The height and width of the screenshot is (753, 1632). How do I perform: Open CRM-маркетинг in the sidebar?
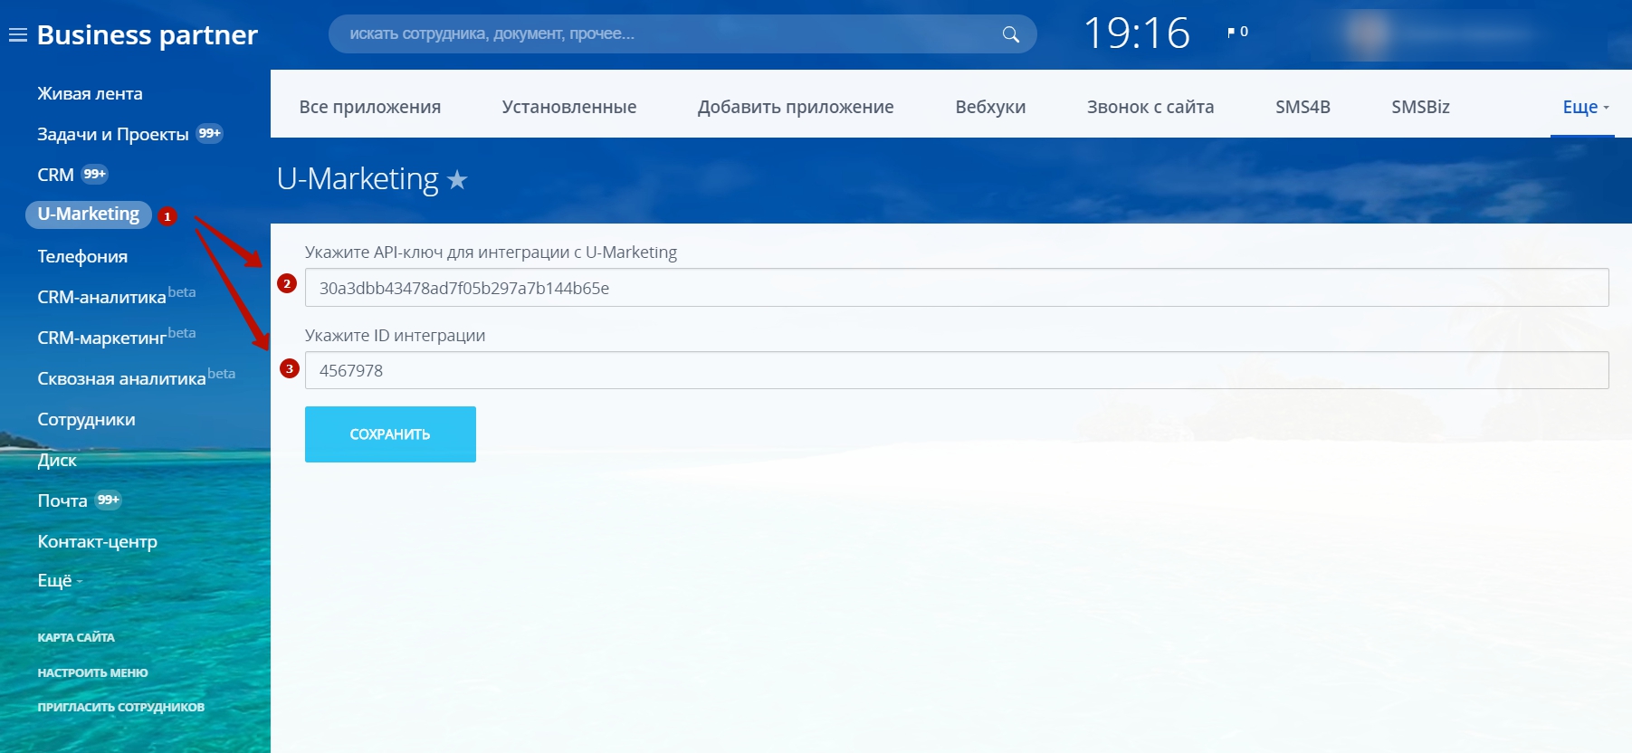coord(101,338)
